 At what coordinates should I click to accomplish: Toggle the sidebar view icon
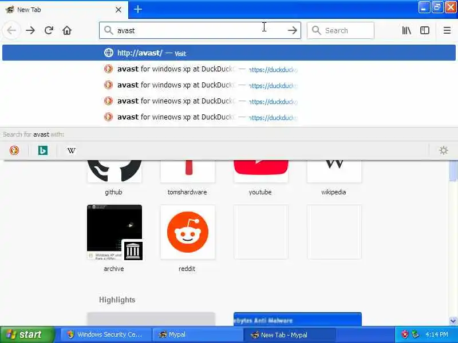pyautogui.click(x=424, y=30)
